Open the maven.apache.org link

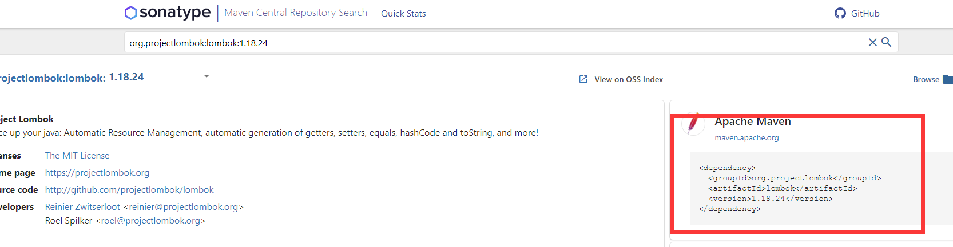click(x=746, y=137)
